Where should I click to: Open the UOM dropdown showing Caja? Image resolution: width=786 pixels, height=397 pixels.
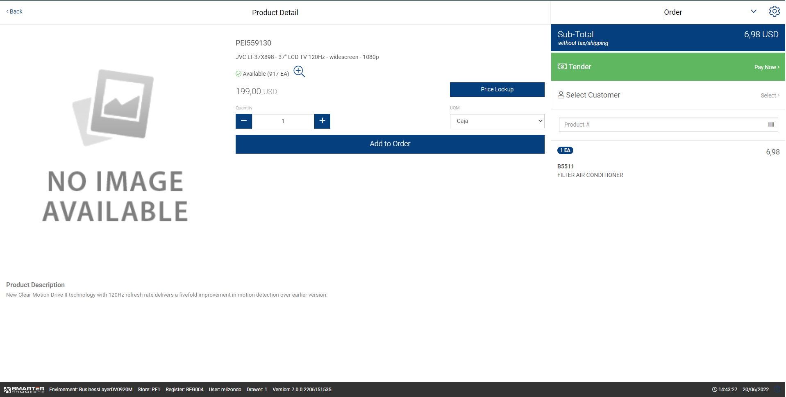click(x=497, y=121)
